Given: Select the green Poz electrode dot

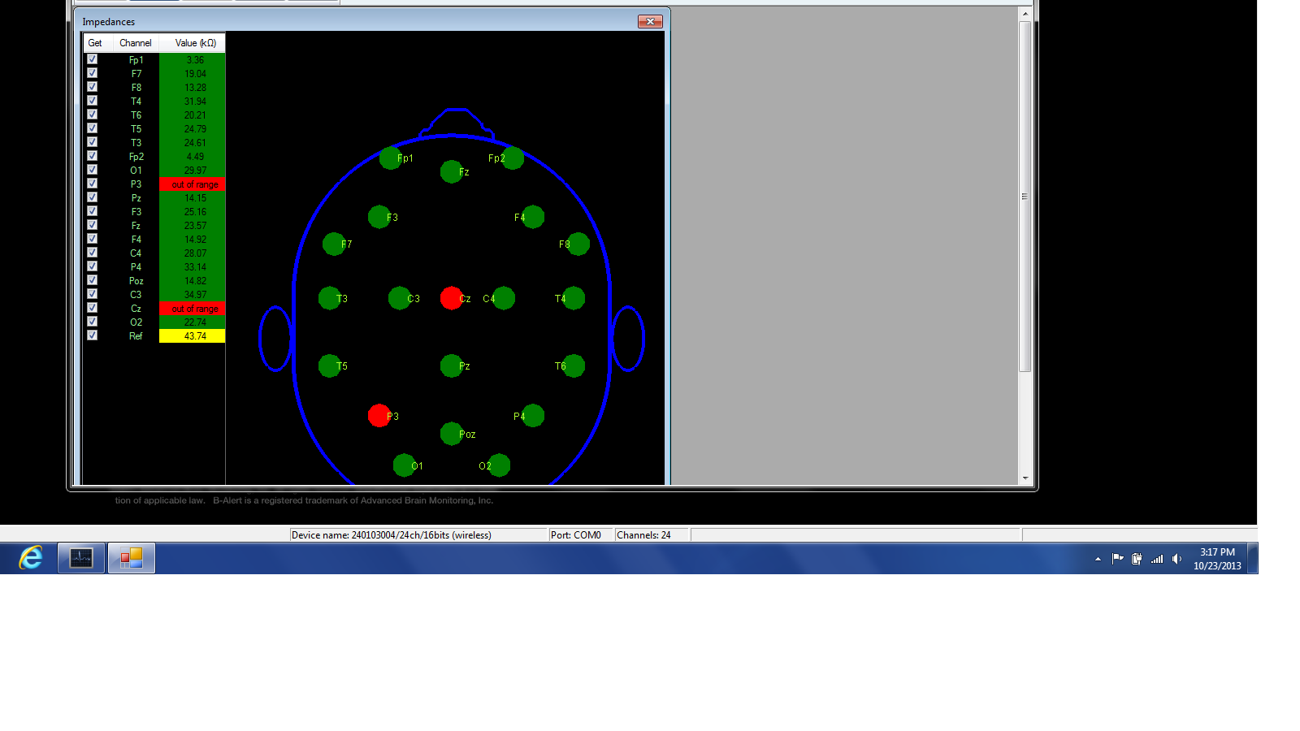Looking at the screenshot, I should click(x=451, y=434).
